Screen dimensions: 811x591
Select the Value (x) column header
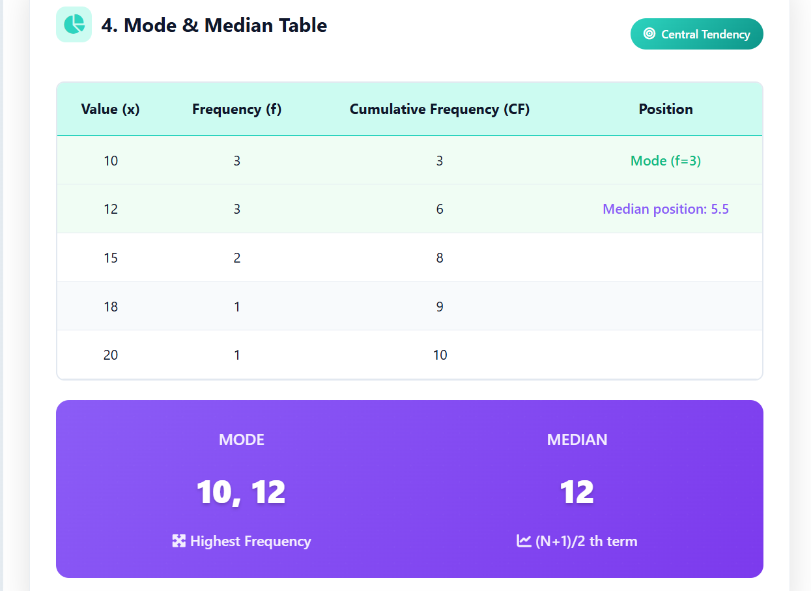click(x=111, y=109)
